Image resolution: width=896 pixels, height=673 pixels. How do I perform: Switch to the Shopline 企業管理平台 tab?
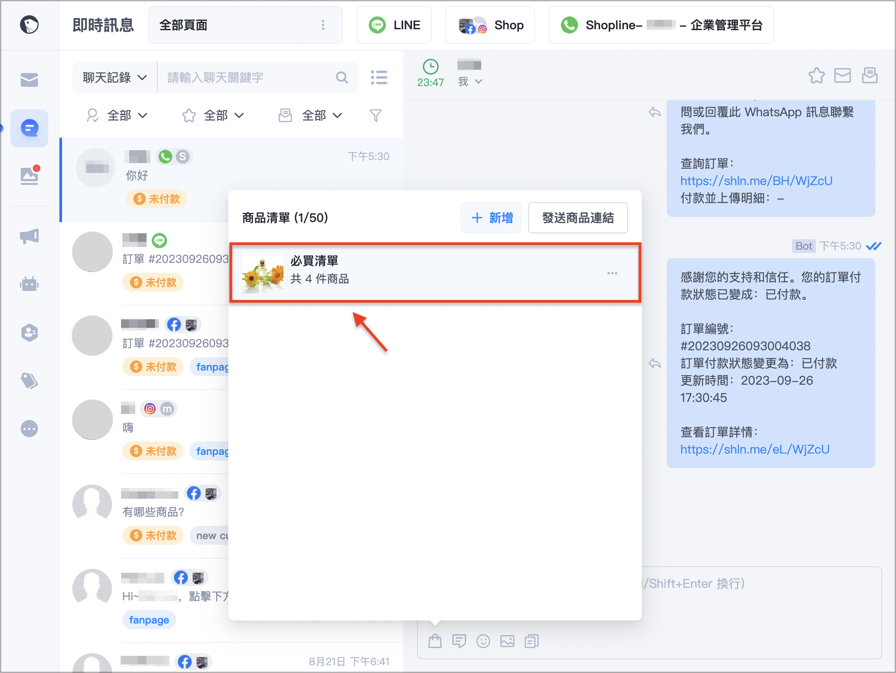click(x=661, y=25)
